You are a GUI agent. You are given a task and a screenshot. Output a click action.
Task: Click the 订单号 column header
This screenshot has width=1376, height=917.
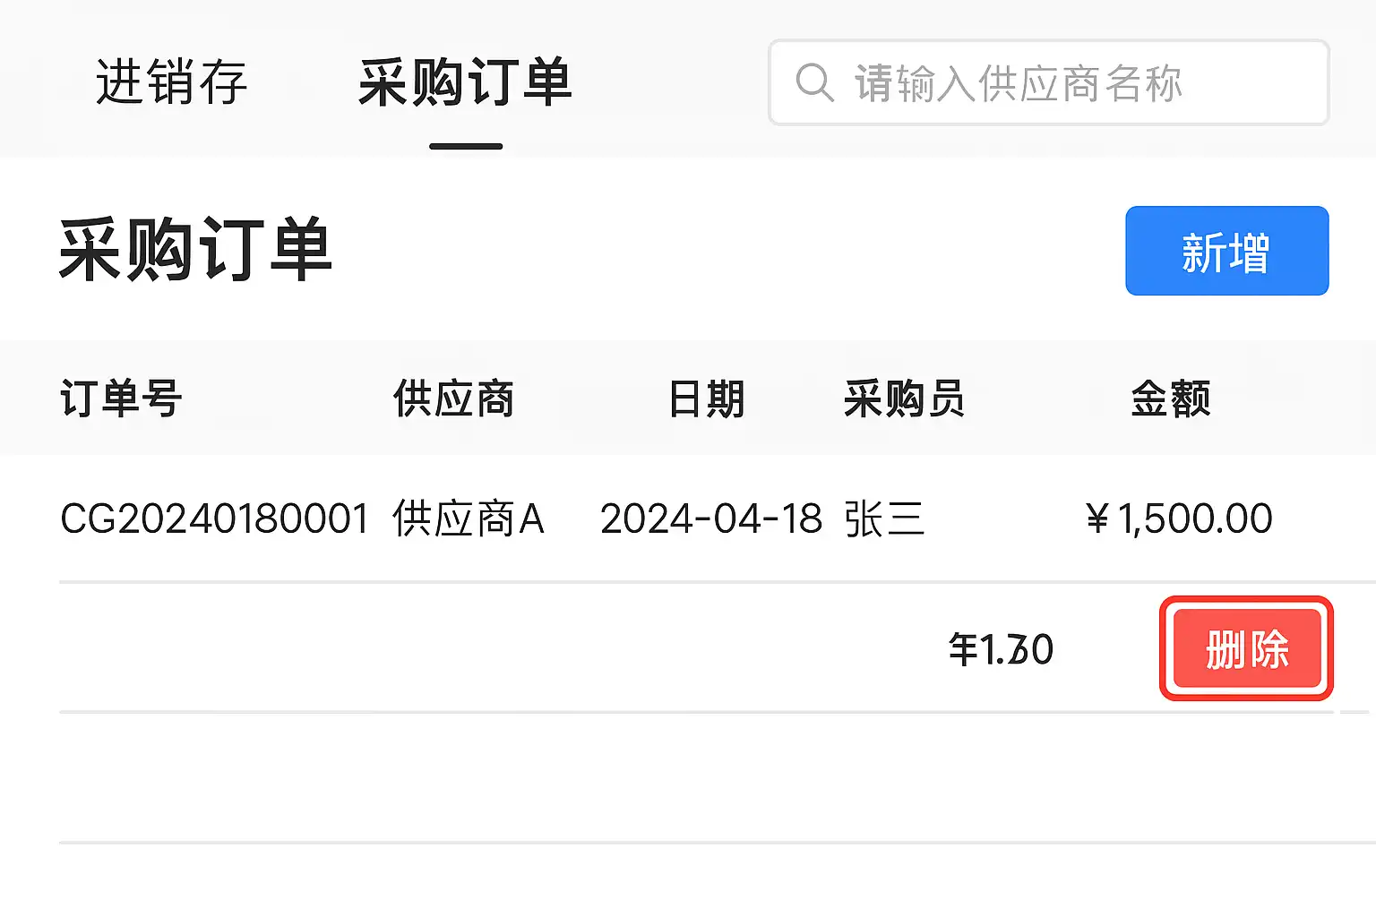click(121, 399)
